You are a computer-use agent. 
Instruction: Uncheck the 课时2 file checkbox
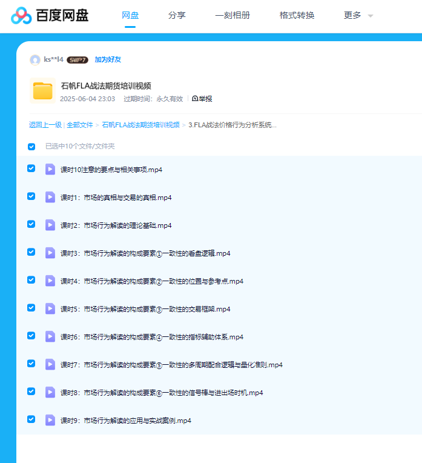click(x=31, y=224)
